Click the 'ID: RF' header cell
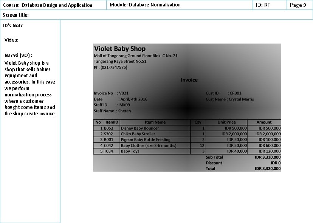Viewport: 313px width, 223px height. pyautogui.click(x=263, y=5)
